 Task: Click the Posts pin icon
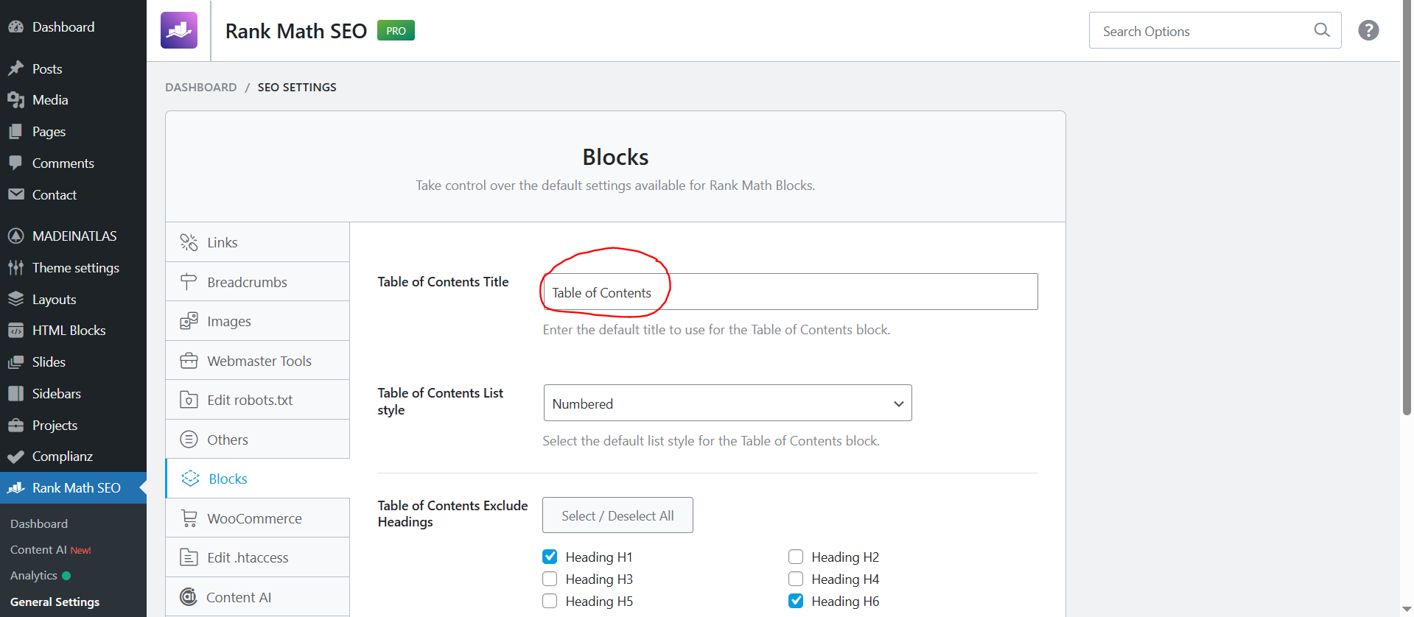tap(15, 68)
